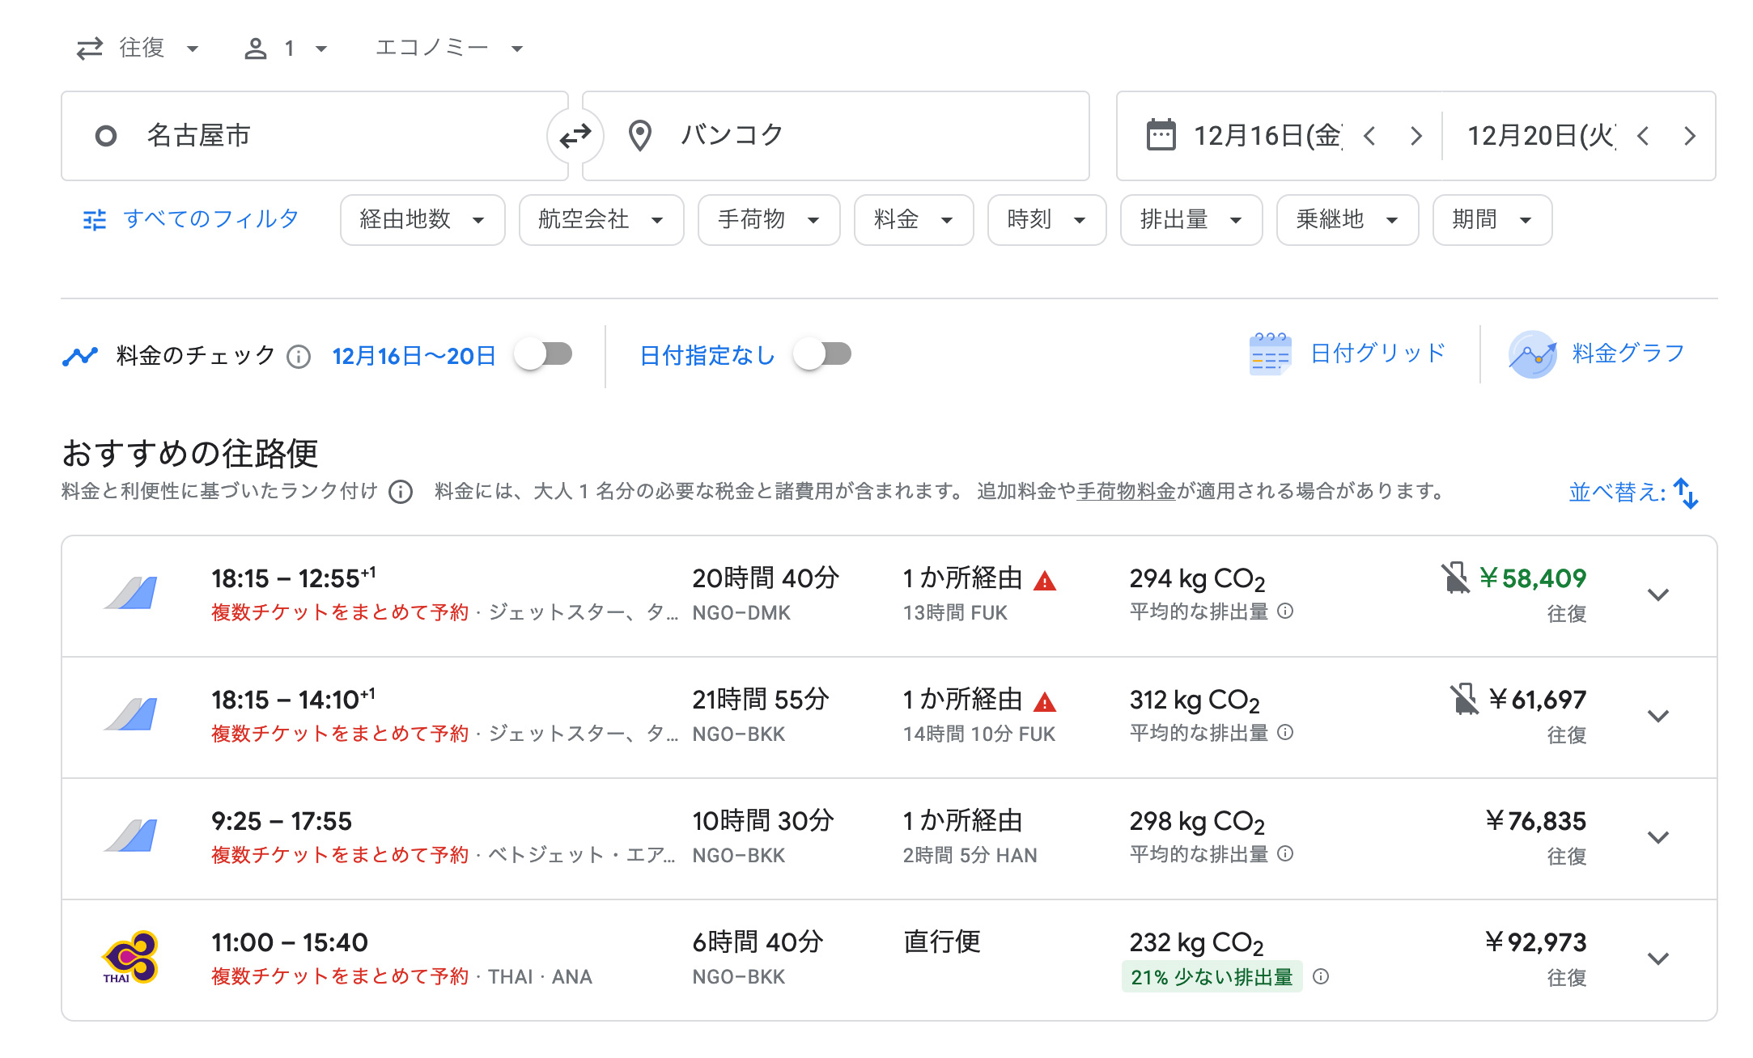
Task: Open the 排出量 filter
Action: point(1191,220)
